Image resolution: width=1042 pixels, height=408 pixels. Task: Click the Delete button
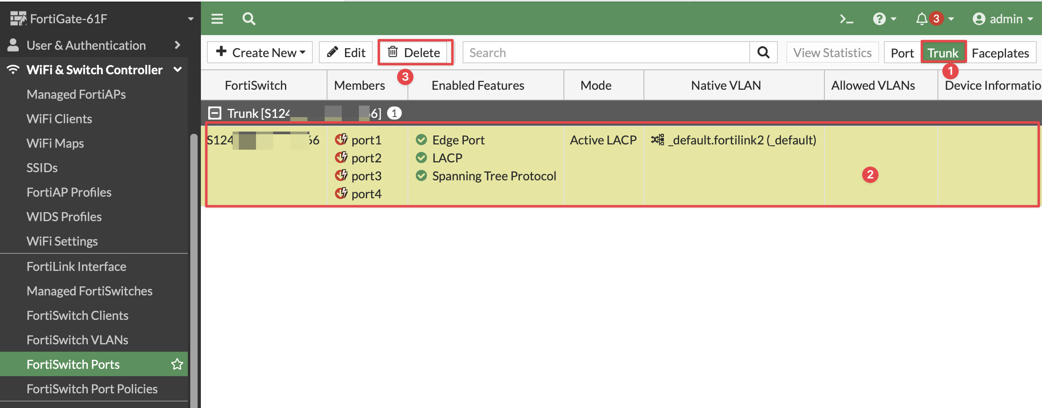[415, 52]
